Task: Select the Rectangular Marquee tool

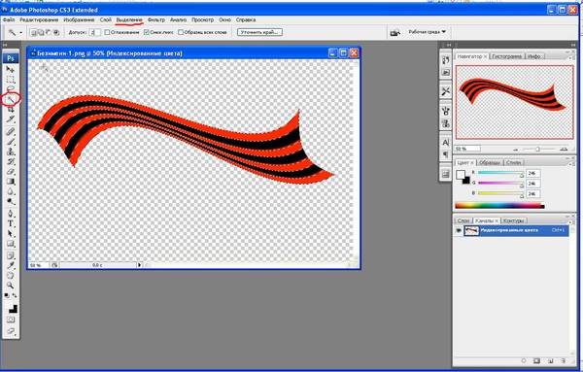Action: pos(11,80)
